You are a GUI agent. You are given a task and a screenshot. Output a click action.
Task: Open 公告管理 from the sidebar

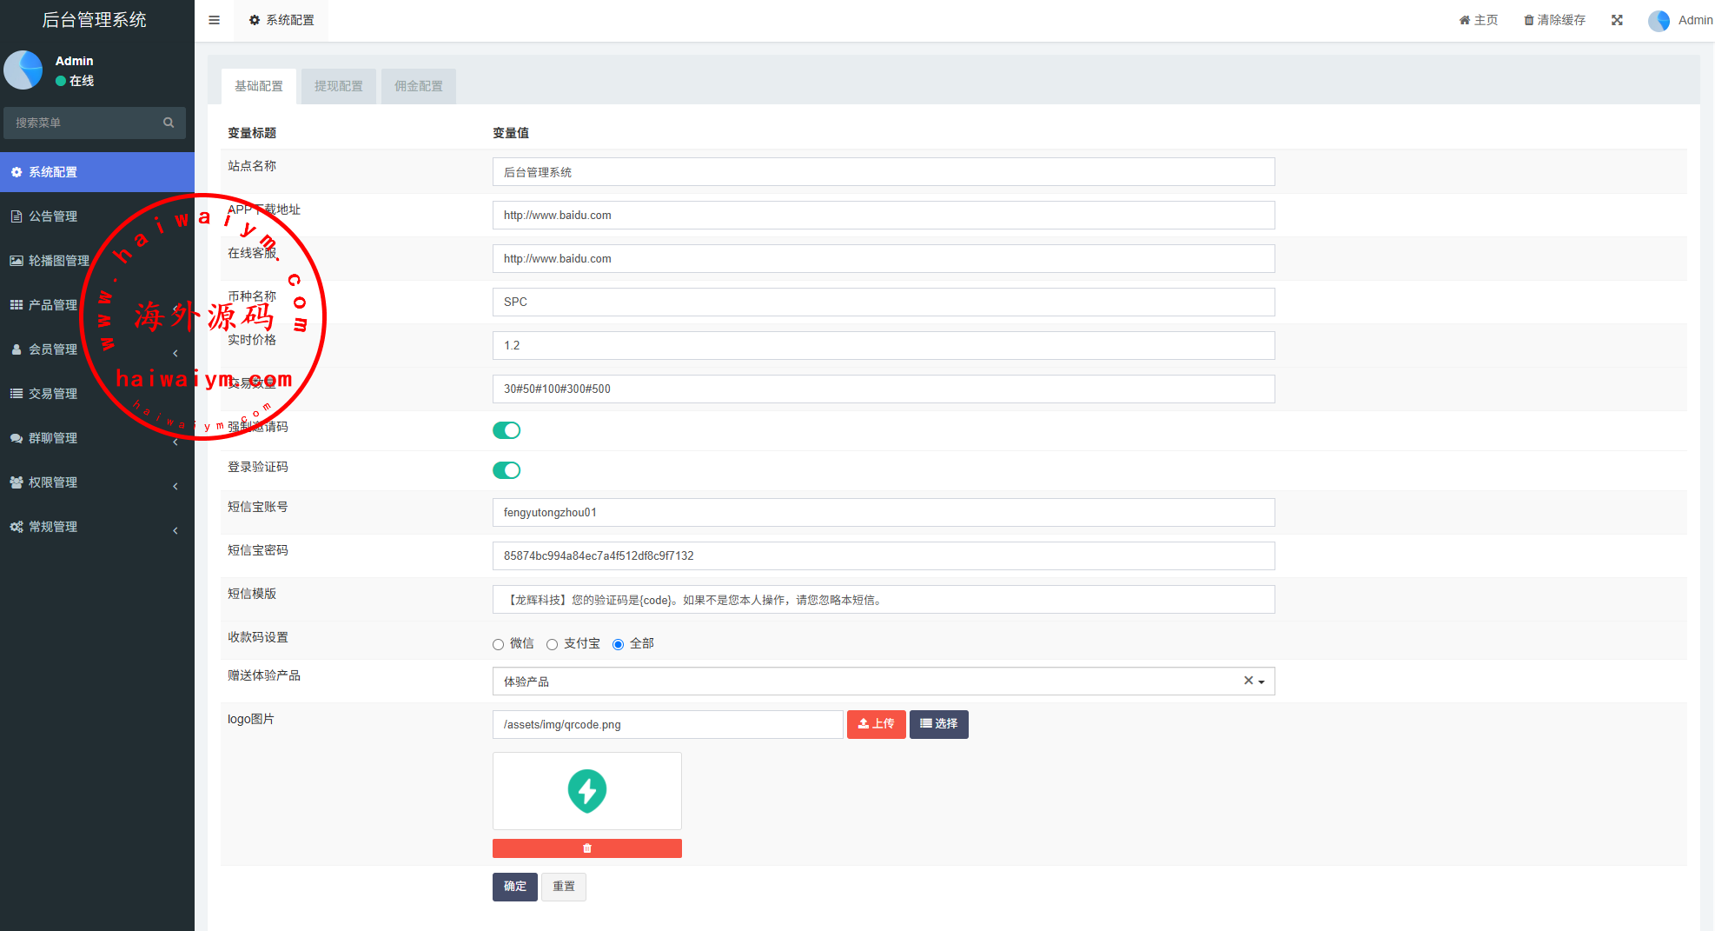tap(53, 216)
